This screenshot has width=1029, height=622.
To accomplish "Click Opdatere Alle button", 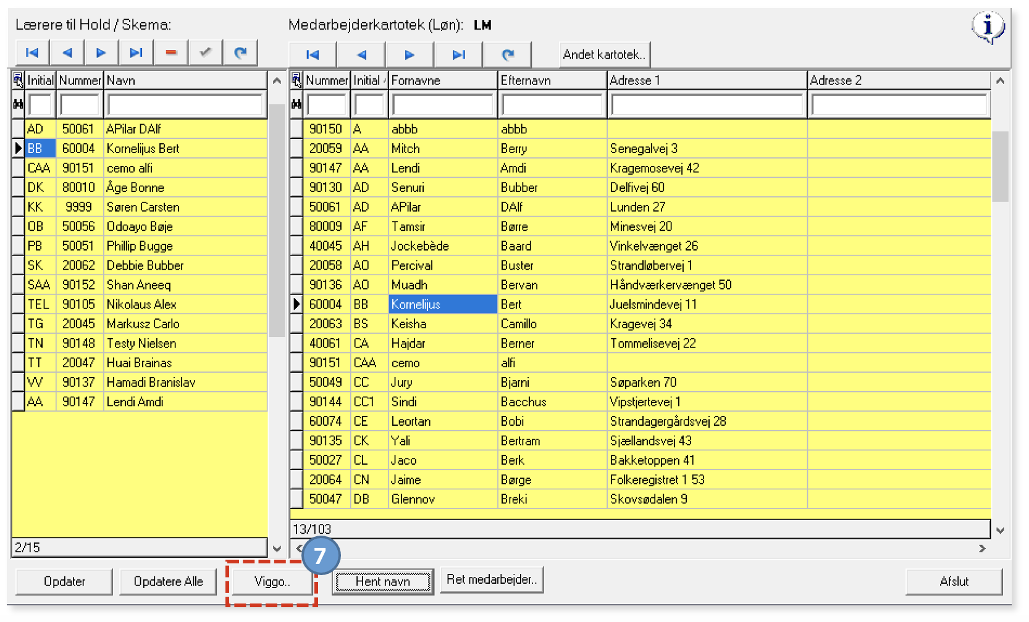I will coord(168,581).
